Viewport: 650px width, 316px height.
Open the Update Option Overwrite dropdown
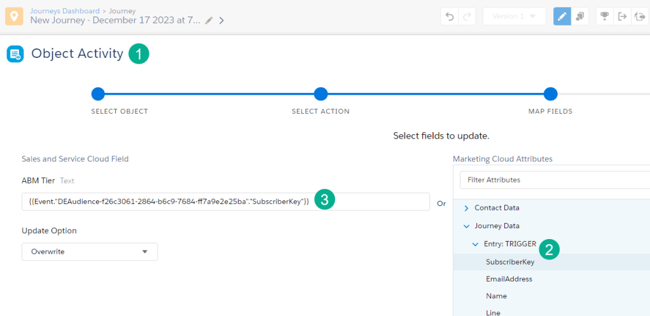point(90,252)
